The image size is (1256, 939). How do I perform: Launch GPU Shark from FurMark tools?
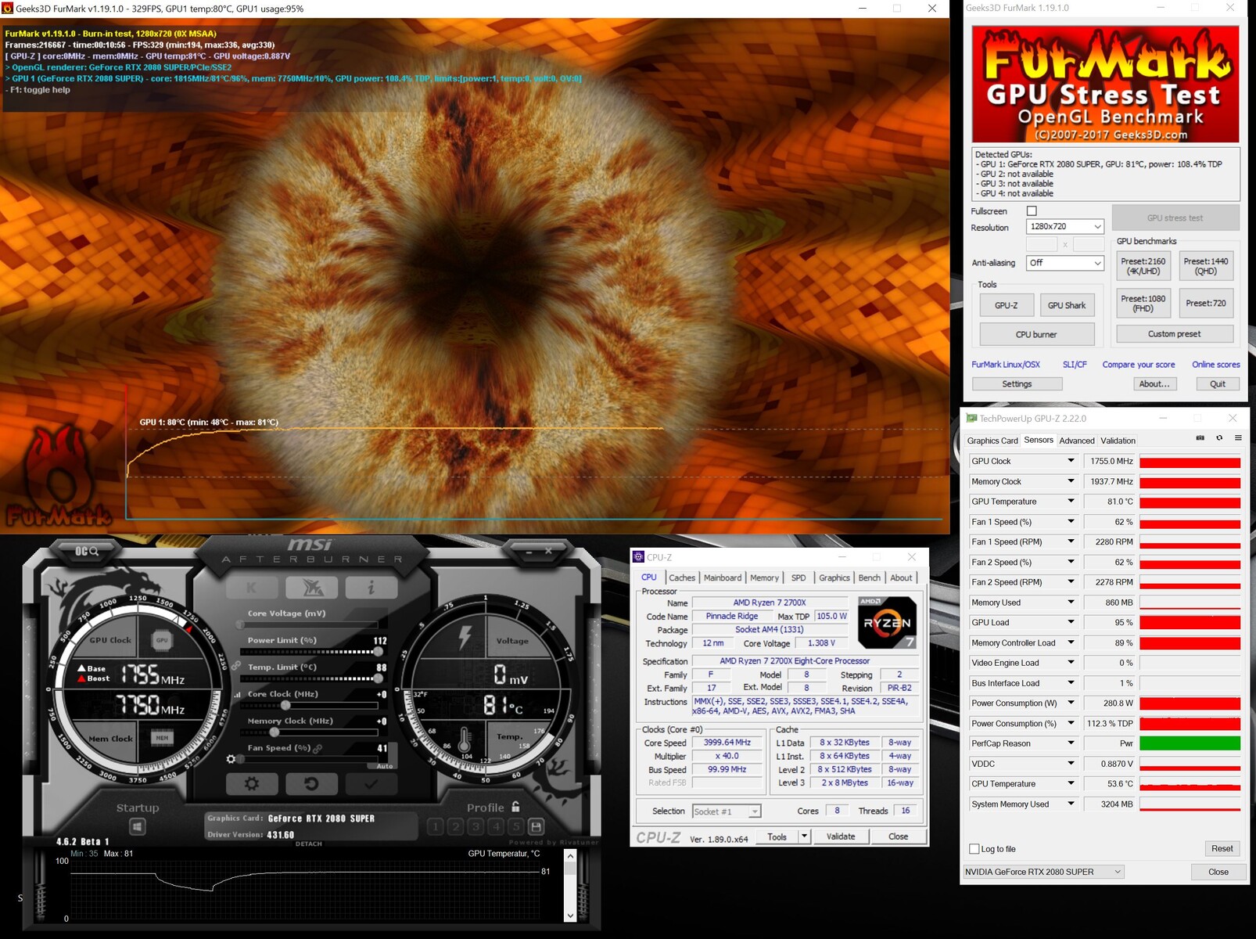point(1067,305)
